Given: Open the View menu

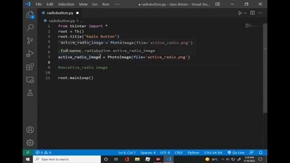Looking at the screenshot, I should [83, 4].
